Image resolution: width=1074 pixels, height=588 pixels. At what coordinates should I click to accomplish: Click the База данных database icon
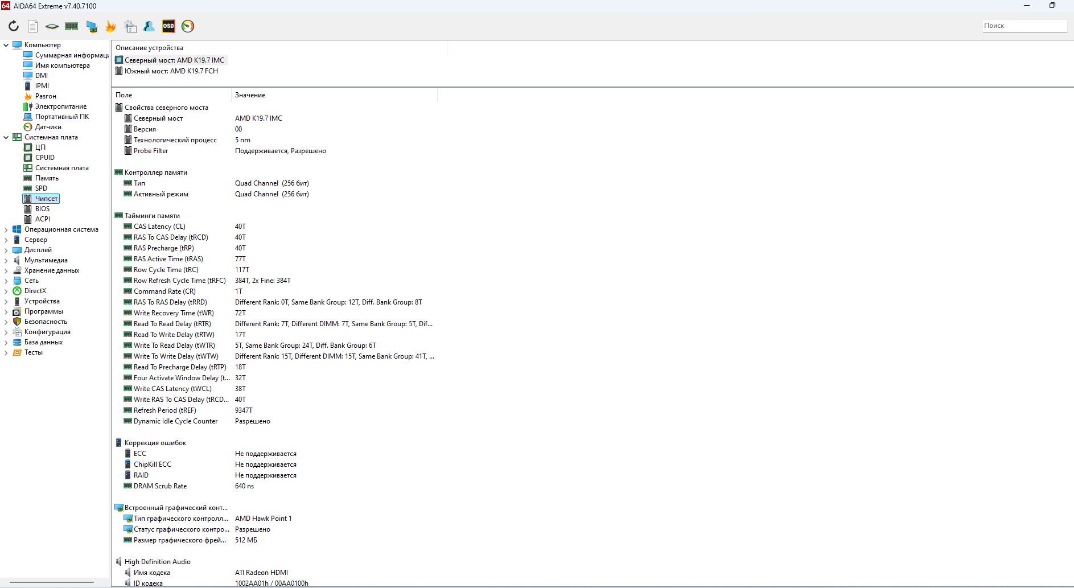(x=17, y=342)
